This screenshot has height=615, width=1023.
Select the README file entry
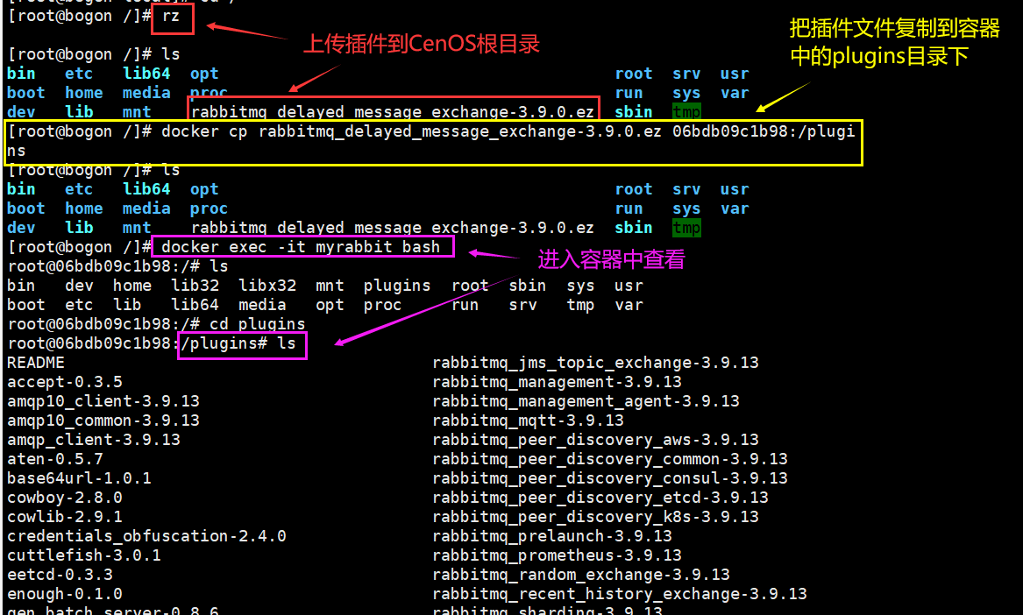pyautogui.click(x=36, y=363)
